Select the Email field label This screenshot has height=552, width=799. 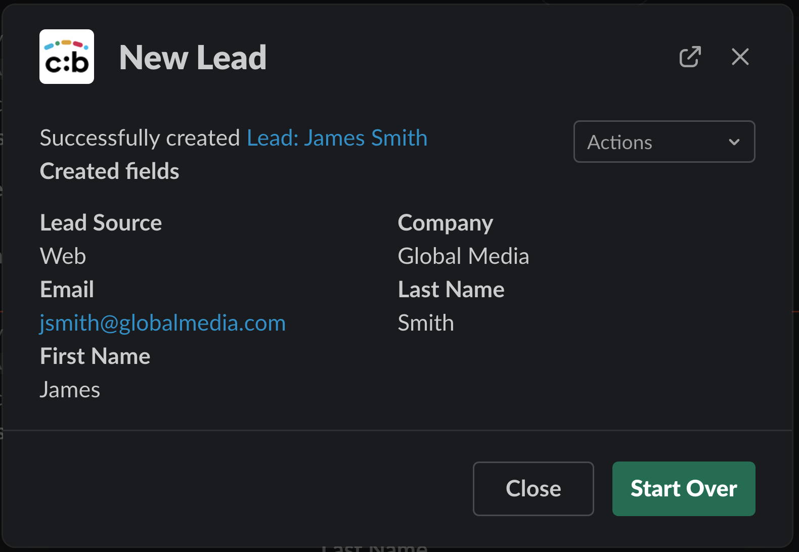click(x=67, y=290)
